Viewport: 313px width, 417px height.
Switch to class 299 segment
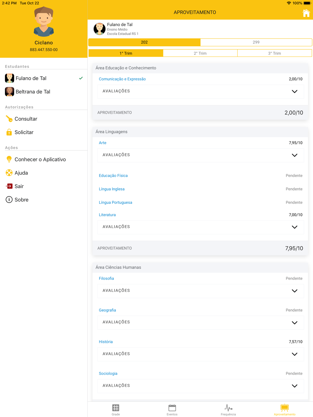point(256,42)
